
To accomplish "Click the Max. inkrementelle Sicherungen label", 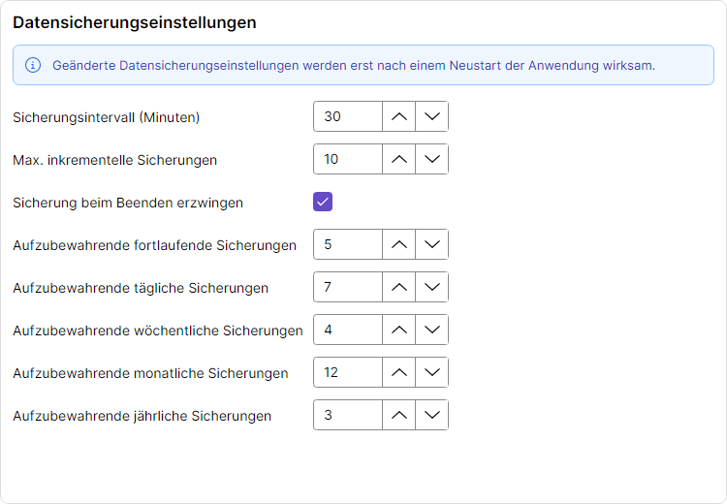I will point(114,160).
